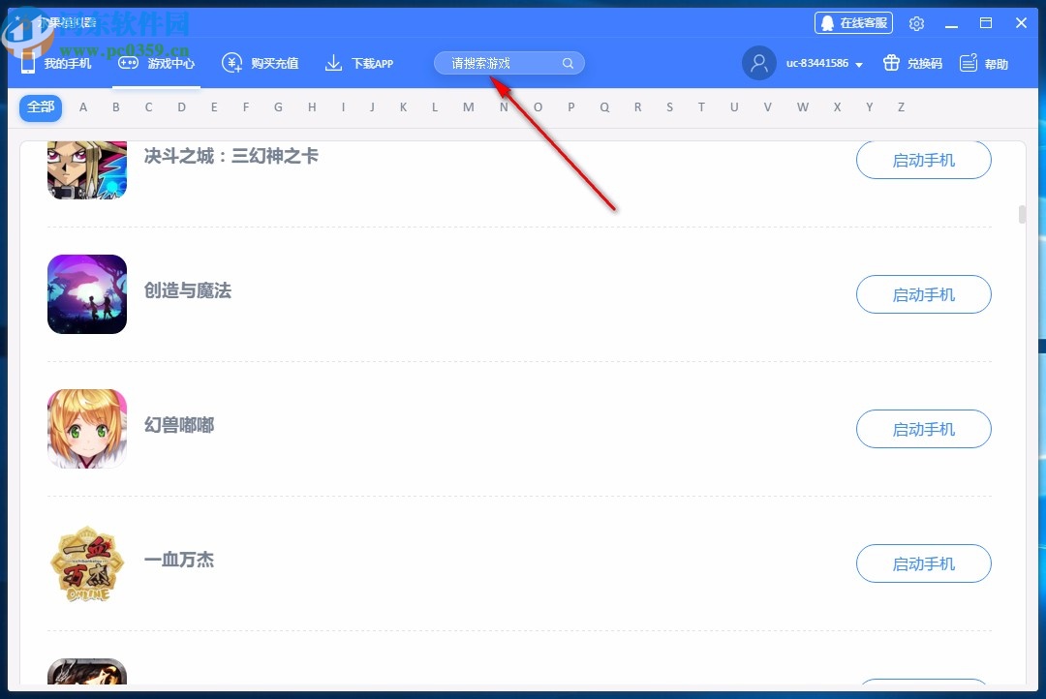The width and height of the screenshot is (1046, 699).
Task: Select the 全部 filter to show all games
Action: 40,107
